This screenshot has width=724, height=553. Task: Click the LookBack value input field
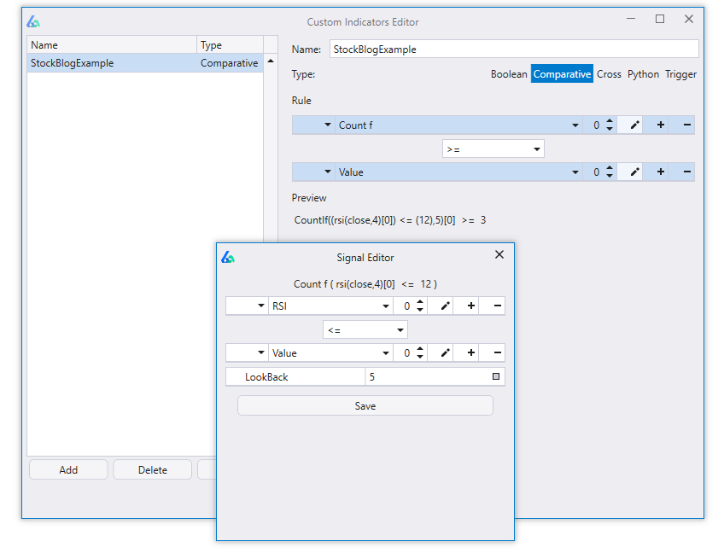[427, 376]
